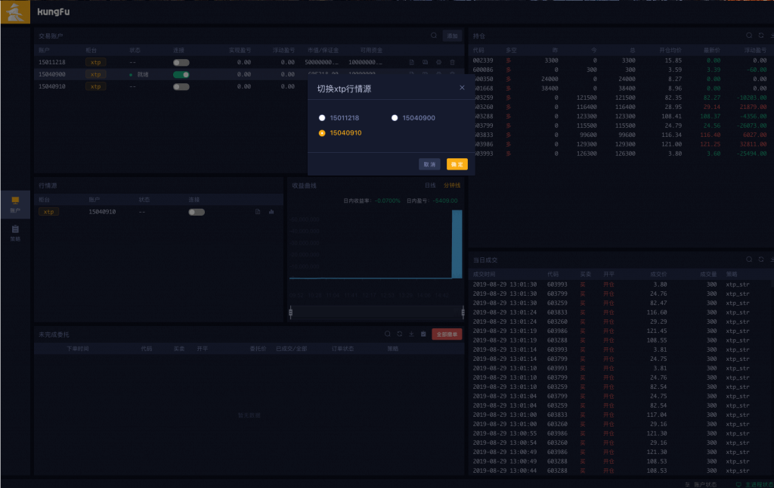Select account row 15040900

pos(249,75)
